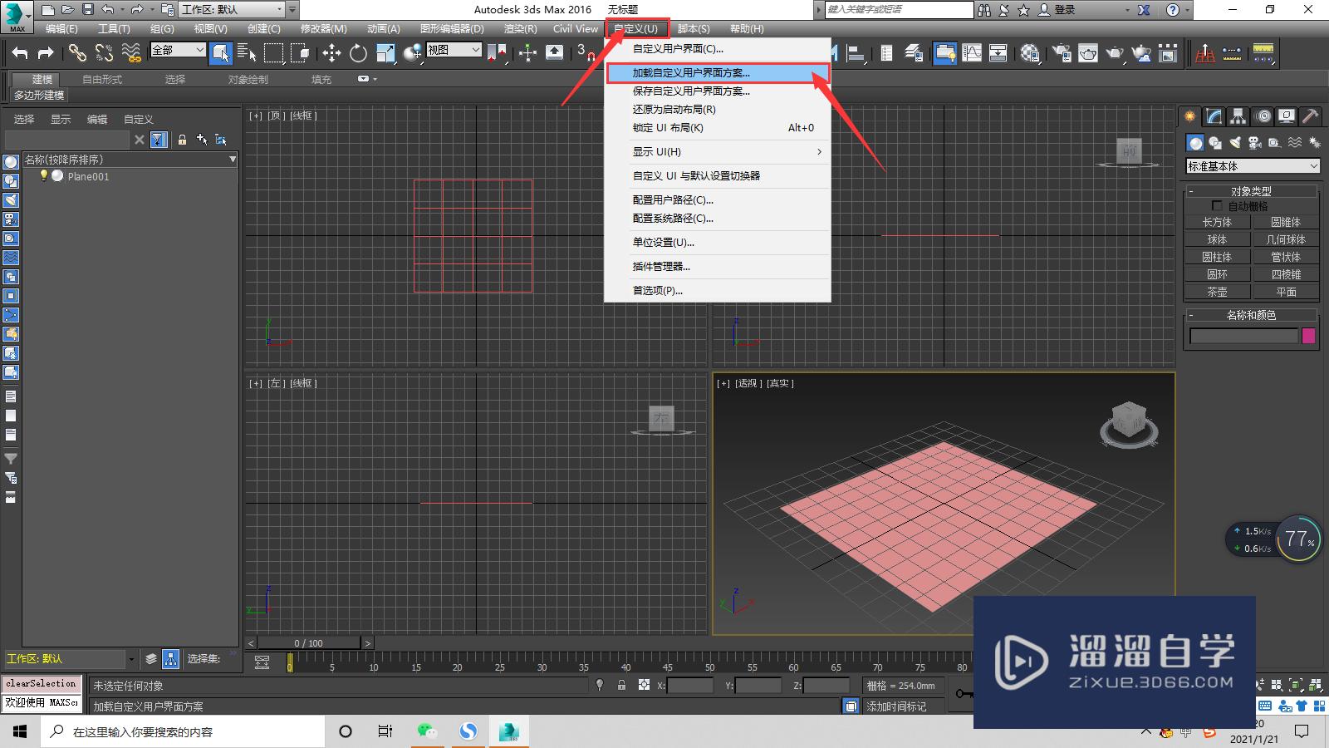The width and height of the screenshot is (1329, 748).
Task: Click the search field 键入关键字或短语
Action: (x=899, y=10)
